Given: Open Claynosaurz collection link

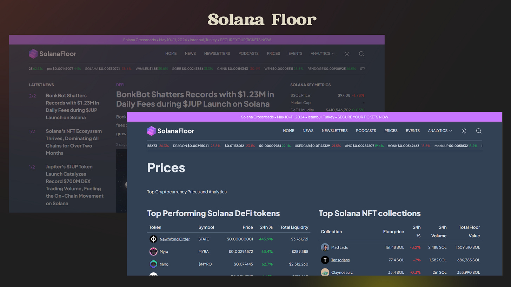Looking at the screenshot, I should click(342, 272).
